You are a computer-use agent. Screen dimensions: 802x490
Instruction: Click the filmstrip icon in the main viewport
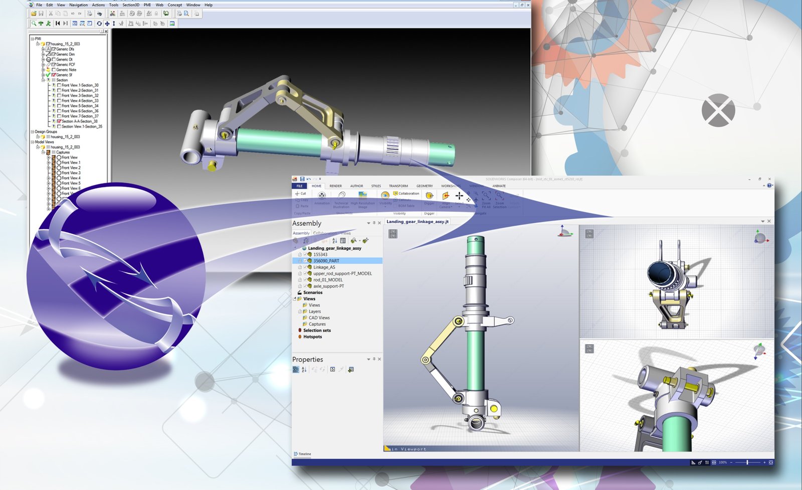tap(393, 233)
